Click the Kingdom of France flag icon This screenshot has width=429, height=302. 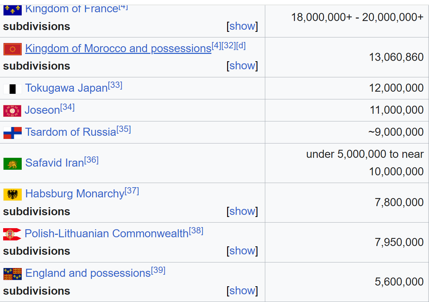tap(13, 10)
